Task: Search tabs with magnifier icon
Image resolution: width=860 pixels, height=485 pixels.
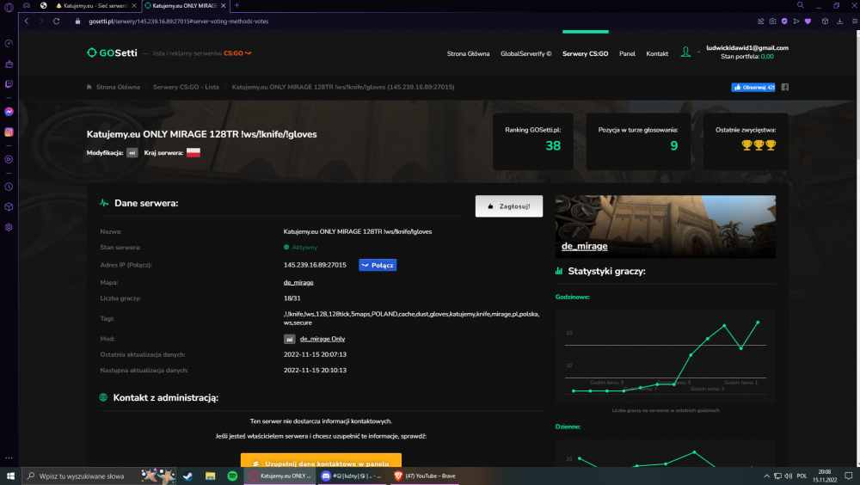Action: (x=800, y=5)
